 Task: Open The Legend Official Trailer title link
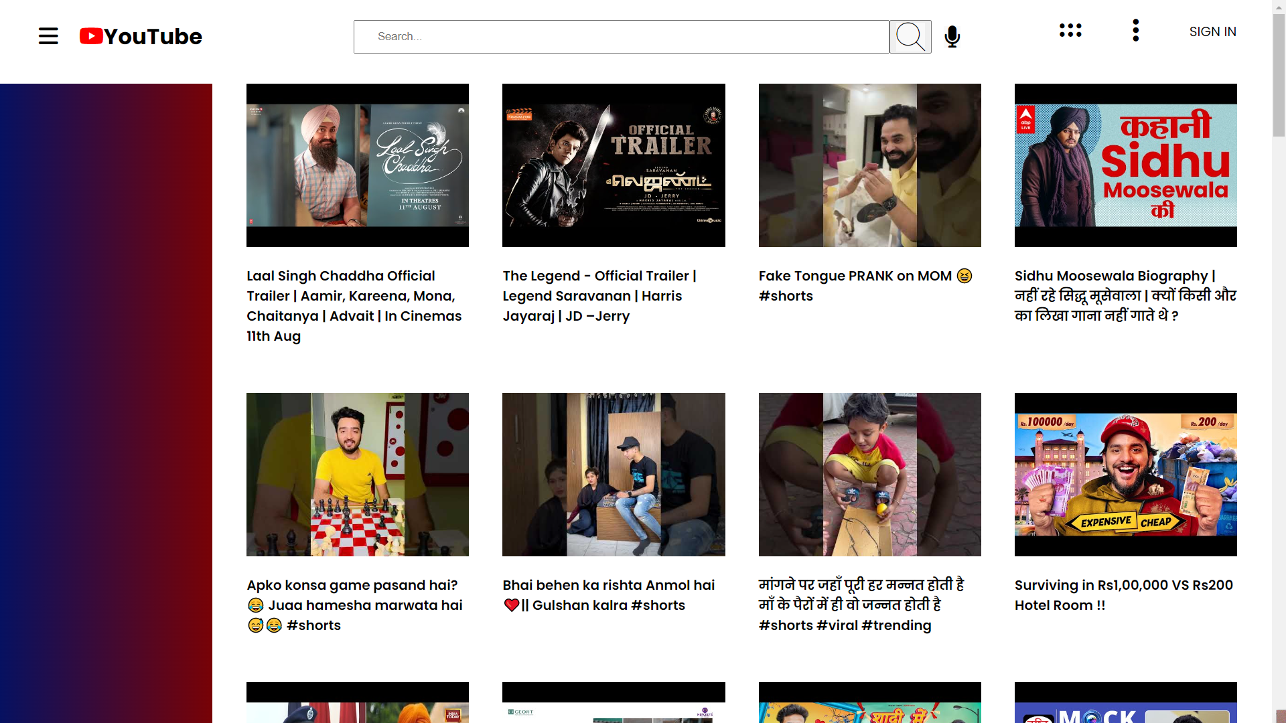click(599, 295)
